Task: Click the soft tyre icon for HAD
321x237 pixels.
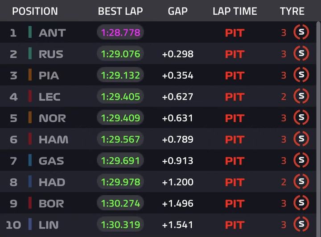Action: (301, 182)
